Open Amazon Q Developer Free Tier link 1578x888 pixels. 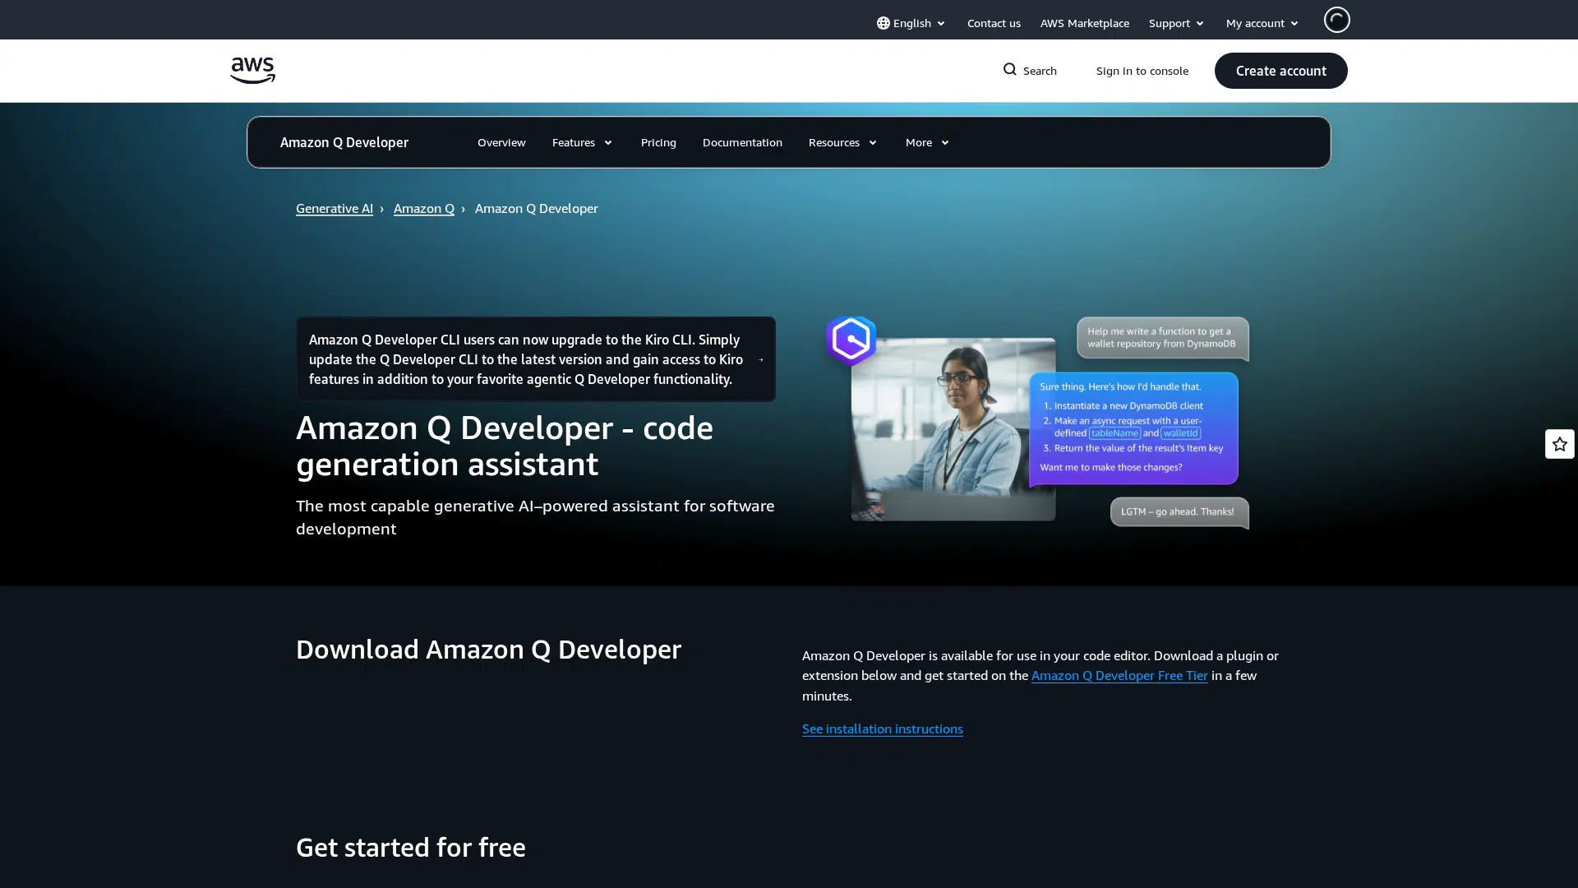1119,675
